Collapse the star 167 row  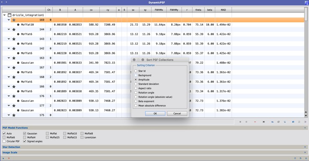pos(9,67)
